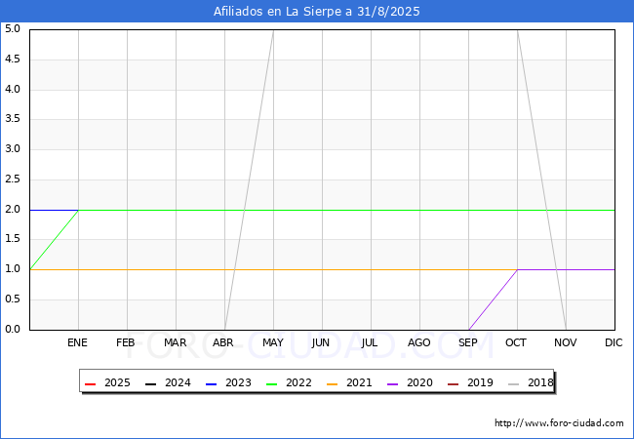
Task: Click the 2018 legend label
Action: [540, 383]
